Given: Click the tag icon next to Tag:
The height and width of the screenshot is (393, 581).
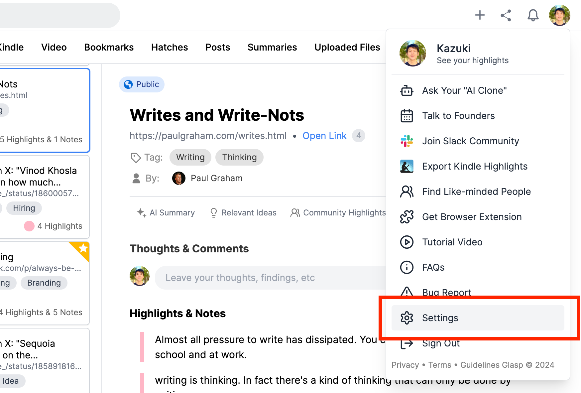Looking at the screenshot, I should (x=136, y=158).
